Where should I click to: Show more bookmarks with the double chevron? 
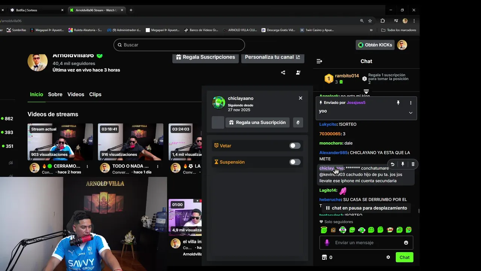coord(371,30)
